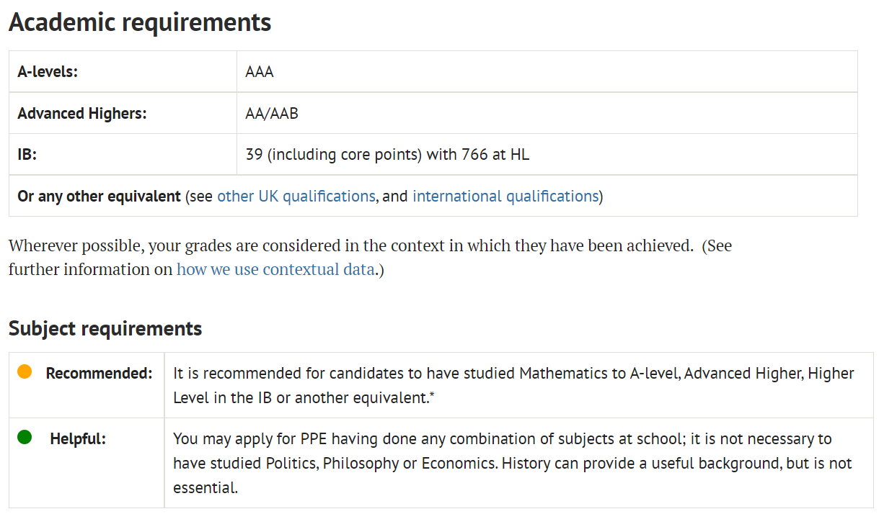Click the AAA grade value
884x514 pixels.
[x=260, y=72]
